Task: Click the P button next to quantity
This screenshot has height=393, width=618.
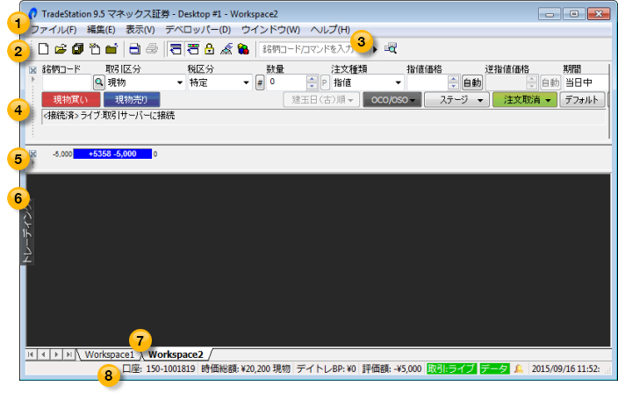Action: tap(325, 82)
